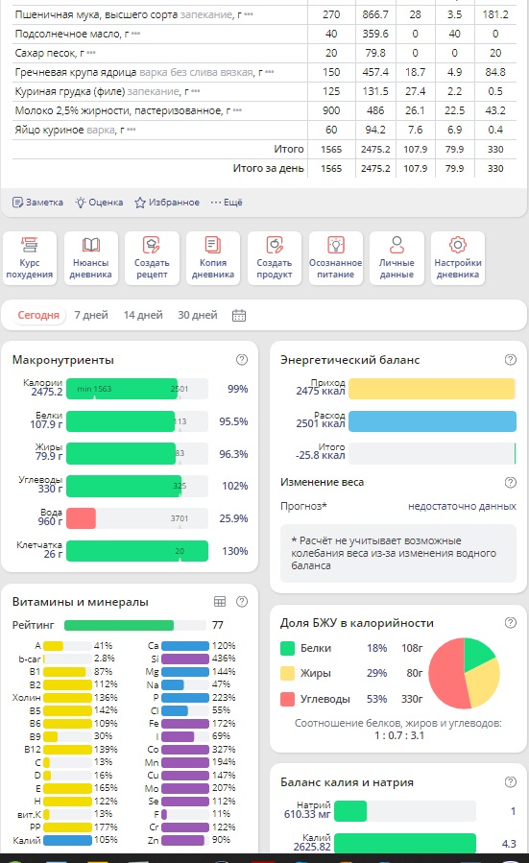Click Холин 136% vitamin row
Screen dimensions: 529x863
65,697
